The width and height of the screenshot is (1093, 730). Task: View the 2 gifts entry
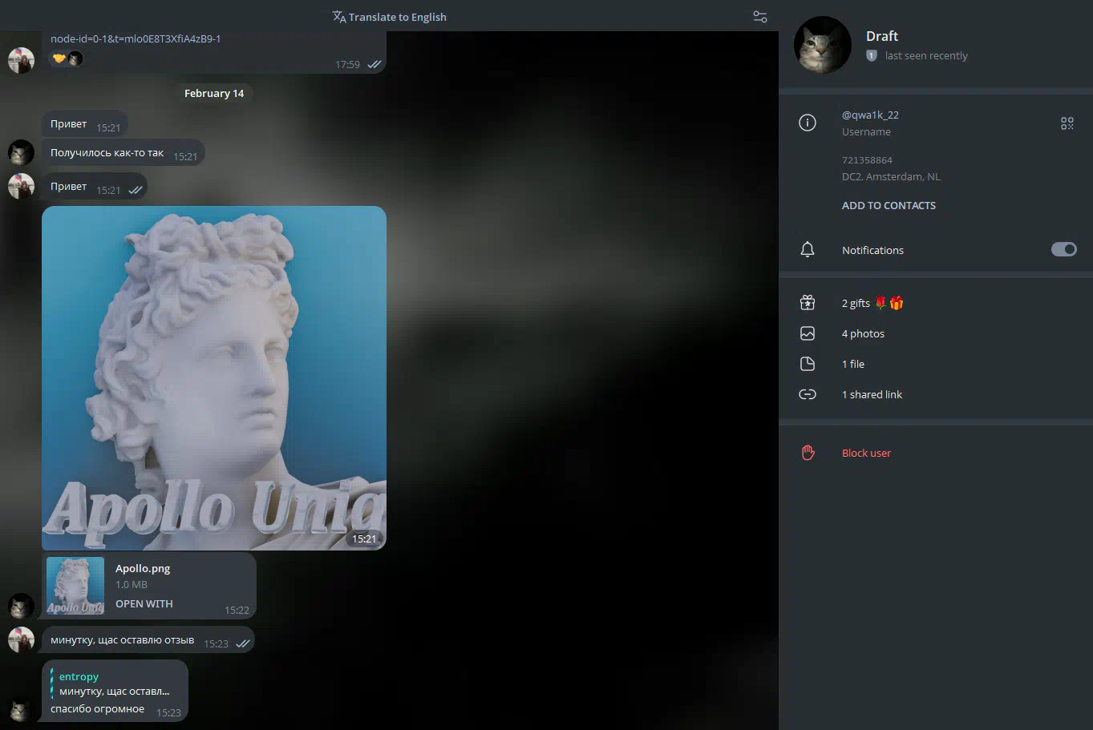pyautogui.click(x=856, y=303)
